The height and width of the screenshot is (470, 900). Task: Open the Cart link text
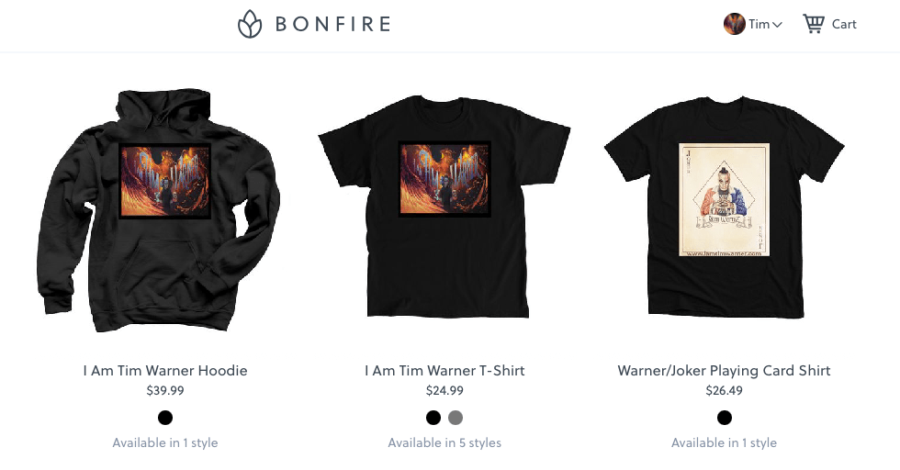pyautogui.click(x=844, y=24)
